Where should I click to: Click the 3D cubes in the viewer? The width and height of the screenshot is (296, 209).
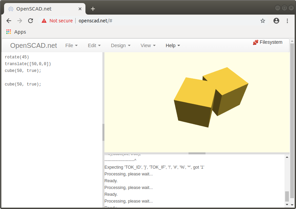[x=211, y=97]
